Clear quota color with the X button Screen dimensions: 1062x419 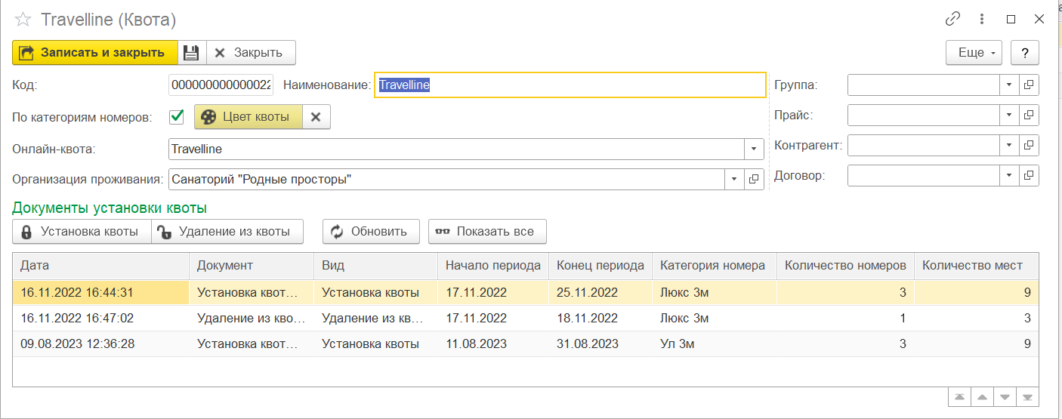(x=316, y=117)
